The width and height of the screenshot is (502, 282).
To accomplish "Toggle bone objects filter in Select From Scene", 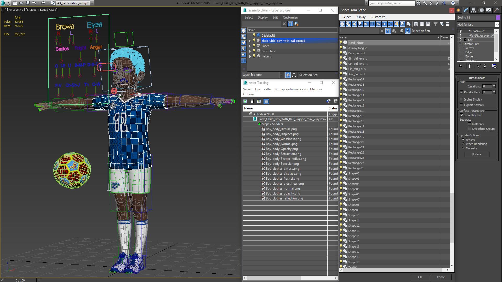I will tap(390, 24).
